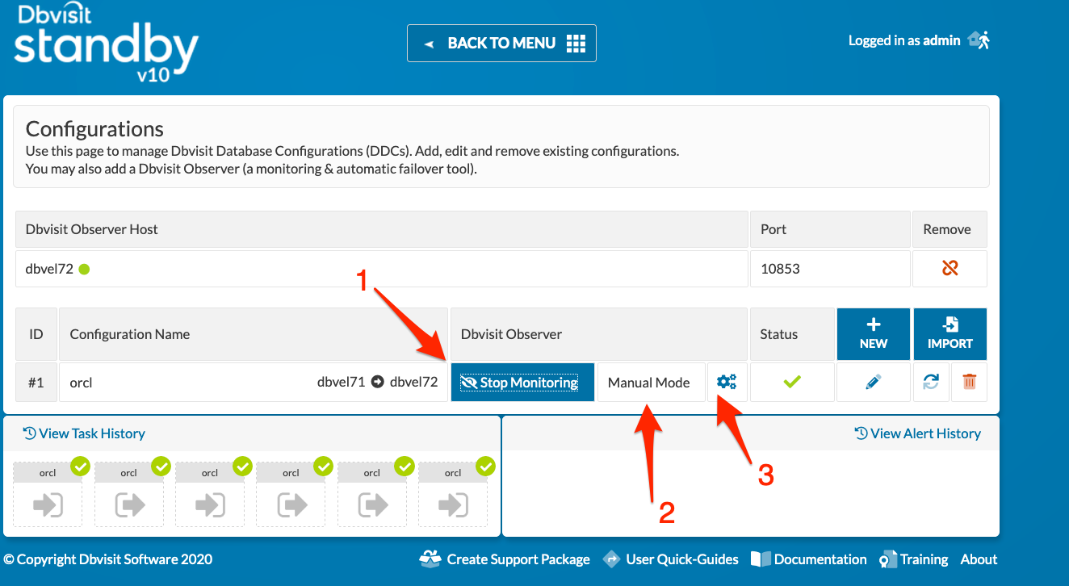Click the Configuration Name column header
The image size is (1069, 586).
pos(254,334)
